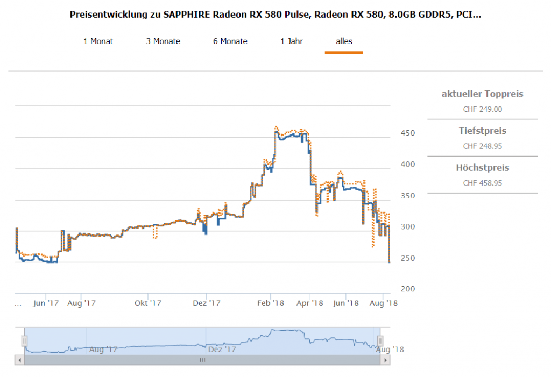Open the 6 Monate range tab
This screenshot has width=551, height=377.
(230, 41)
